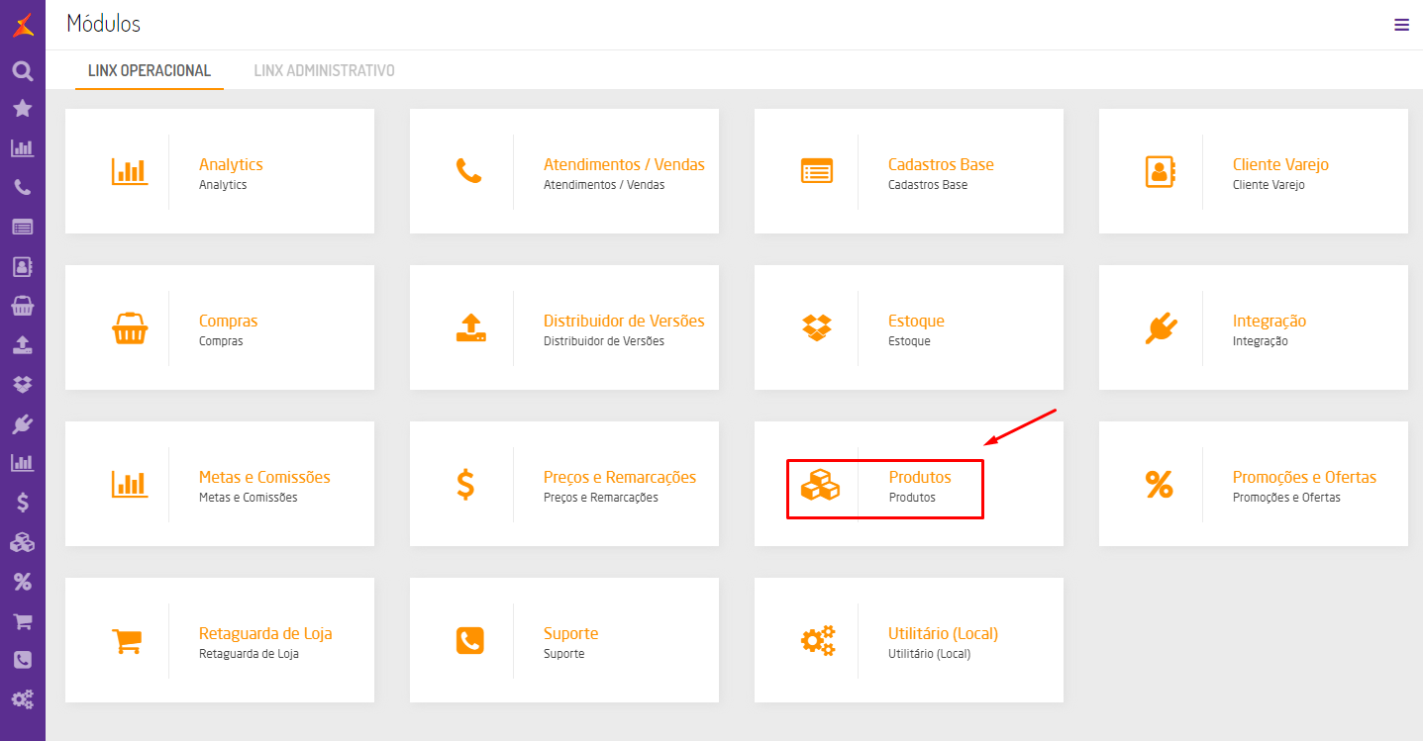Select the Distribuidor de Versões module title
This screenshot has height=741, width=1423.
[624, 321]
